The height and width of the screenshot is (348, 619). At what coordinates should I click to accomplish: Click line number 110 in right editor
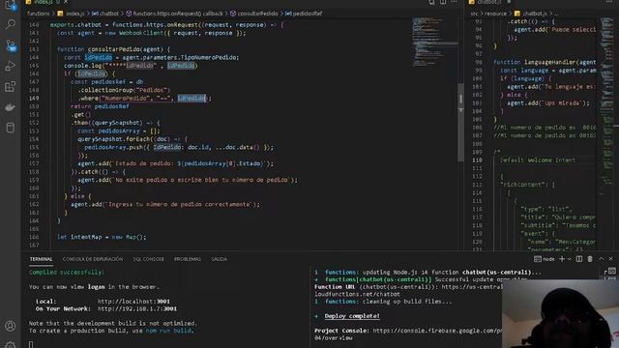point(477,160)
